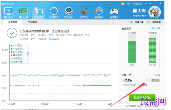Toggle CPU温度 legend entry

pos(16,46)
